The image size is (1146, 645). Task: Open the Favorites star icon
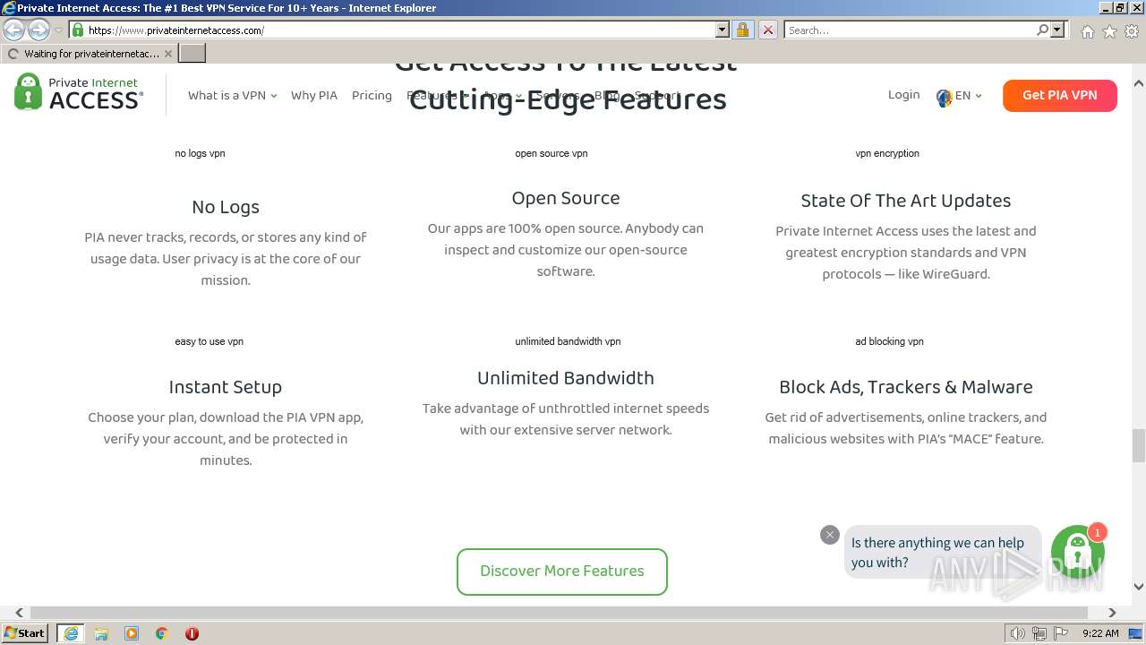point(1109,31)
